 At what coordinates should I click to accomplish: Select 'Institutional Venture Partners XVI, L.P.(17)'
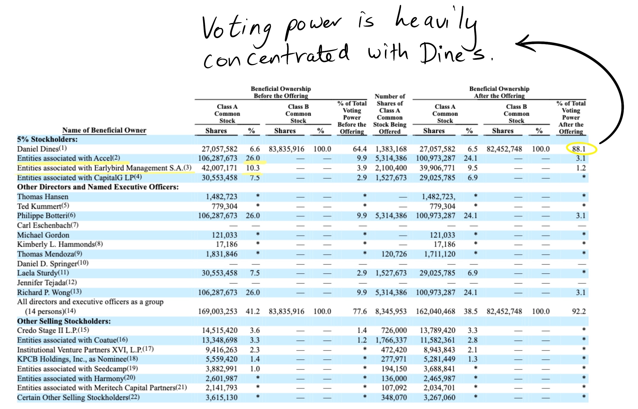click(x=85, y=350)
